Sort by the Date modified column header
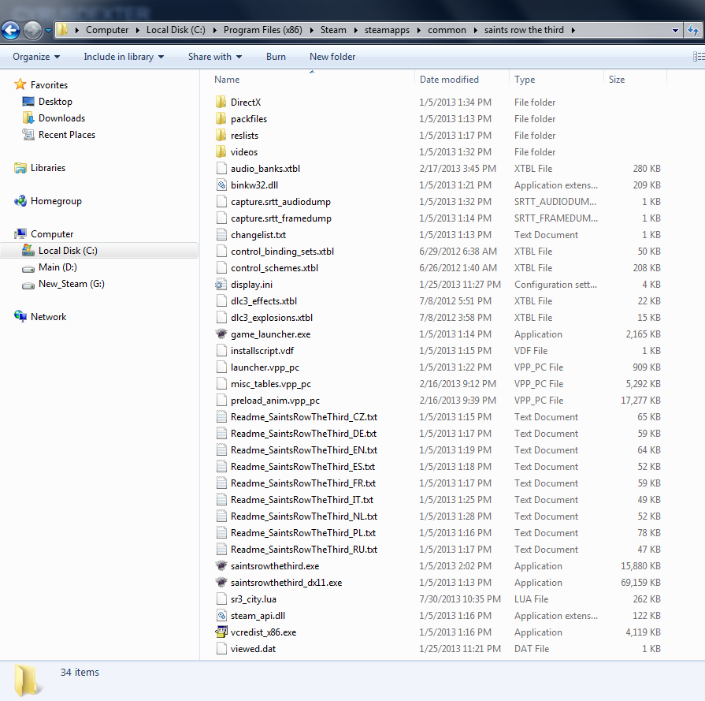The width and height of the screenshot is (705, 701). point(462,79)
